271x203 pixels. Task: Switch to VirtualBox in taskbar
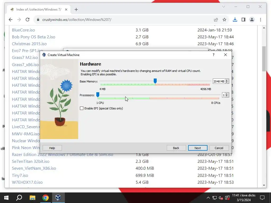click(x=58, y=198)
